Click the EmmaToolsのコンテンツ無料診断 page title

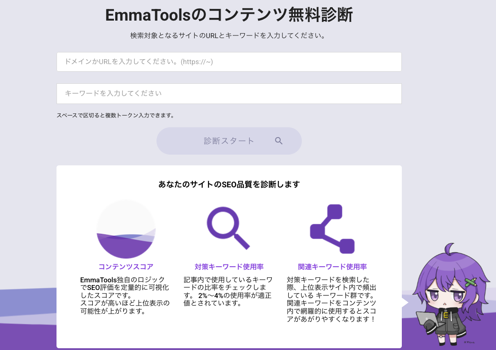pyautogui.click(x=229, y=15)
